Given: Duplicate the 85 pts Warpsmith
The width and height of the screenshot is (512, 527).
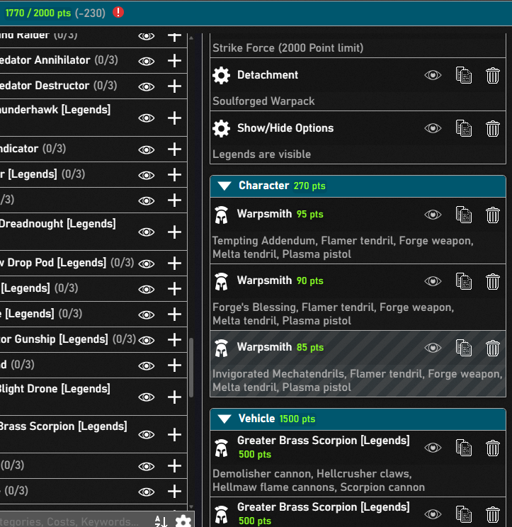Looking at the screenshot, I should pos(464,348).
